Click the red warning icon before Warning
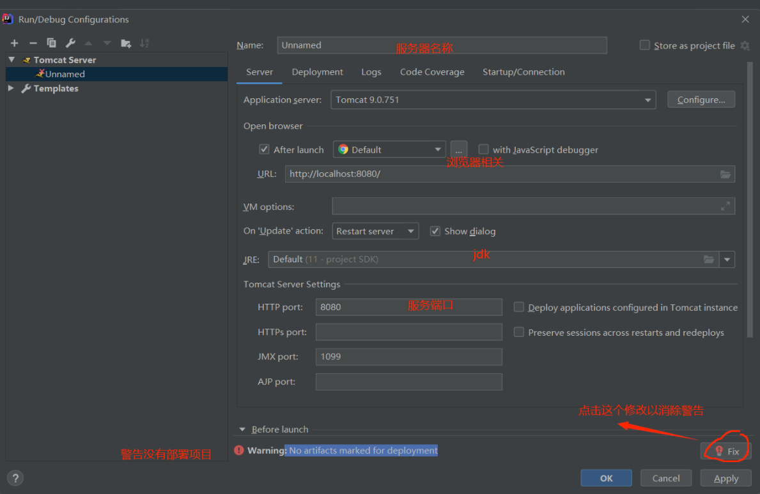 239,451
